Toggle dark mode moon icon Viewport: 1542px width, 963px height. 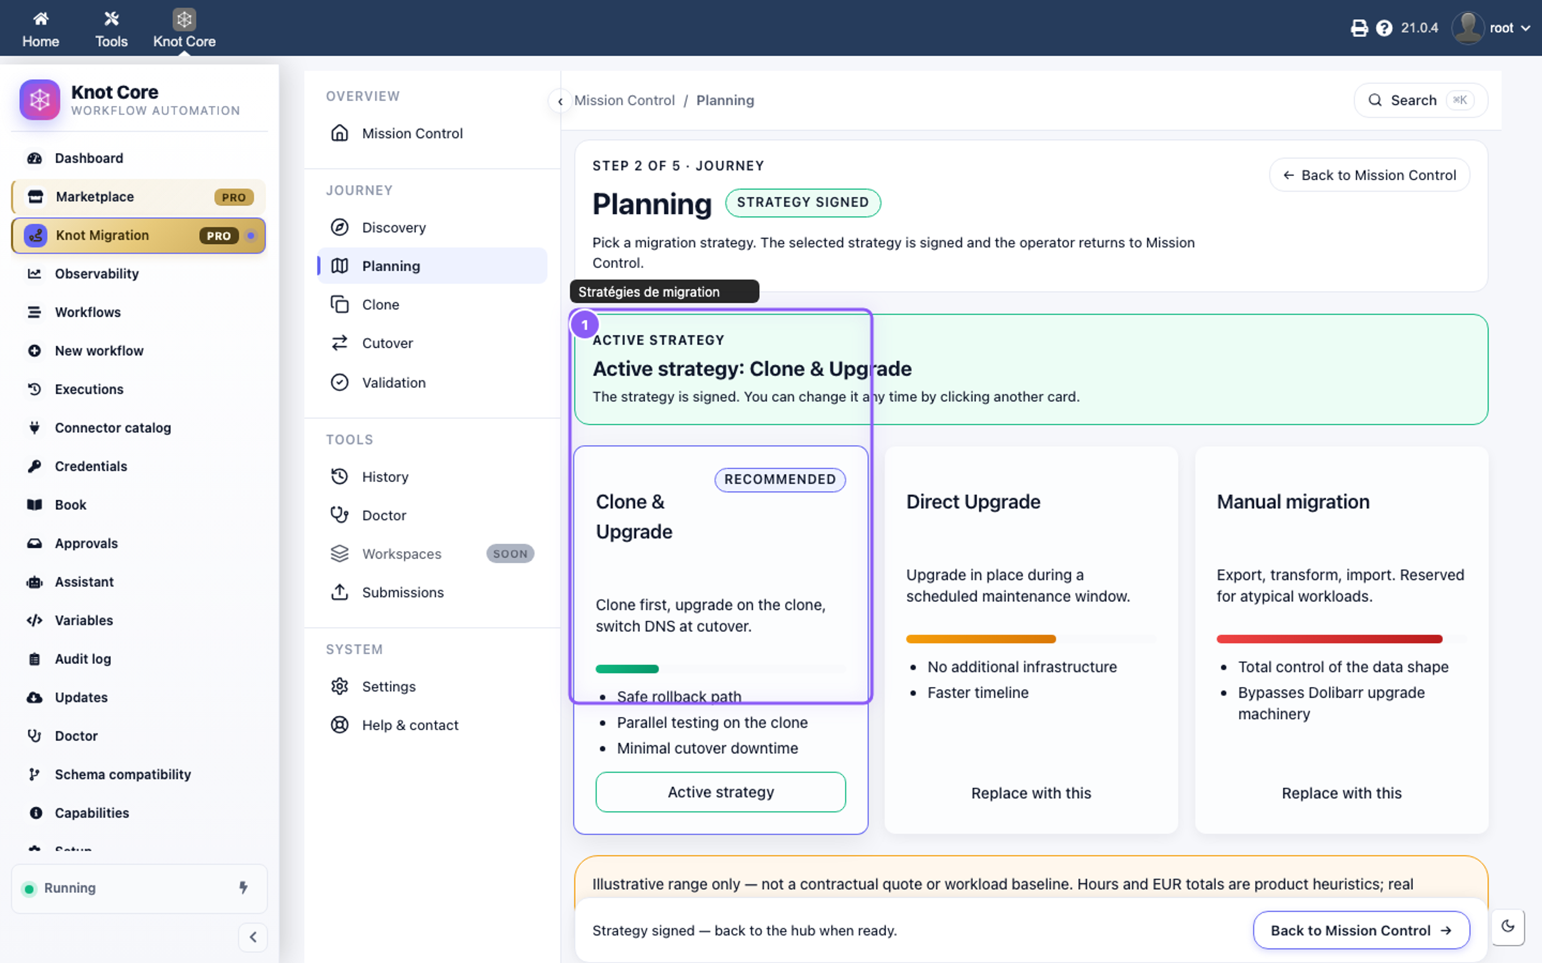click(1508, 927)
